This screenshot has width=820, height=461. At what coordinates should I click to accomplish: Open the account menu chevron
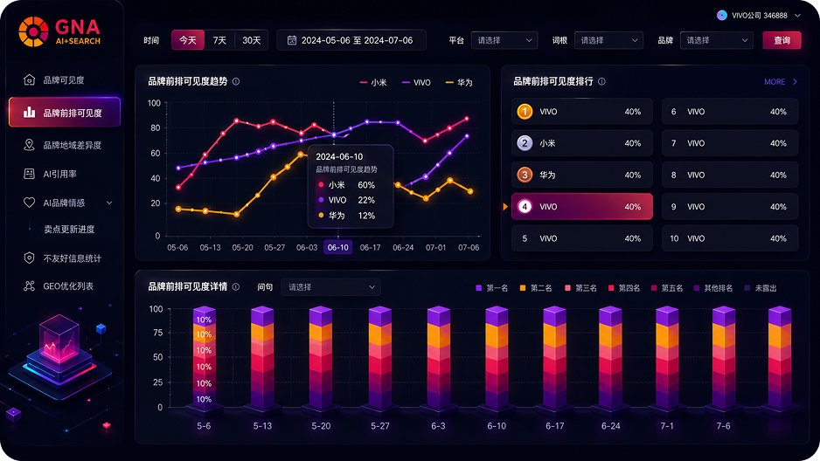[797, 15]
